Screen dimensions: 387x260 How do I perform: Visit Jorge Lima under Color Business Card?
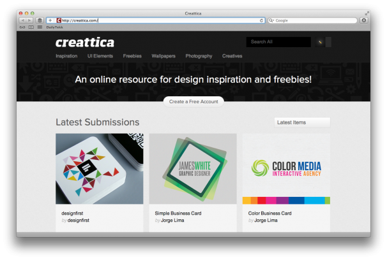(x=266, y=220)
